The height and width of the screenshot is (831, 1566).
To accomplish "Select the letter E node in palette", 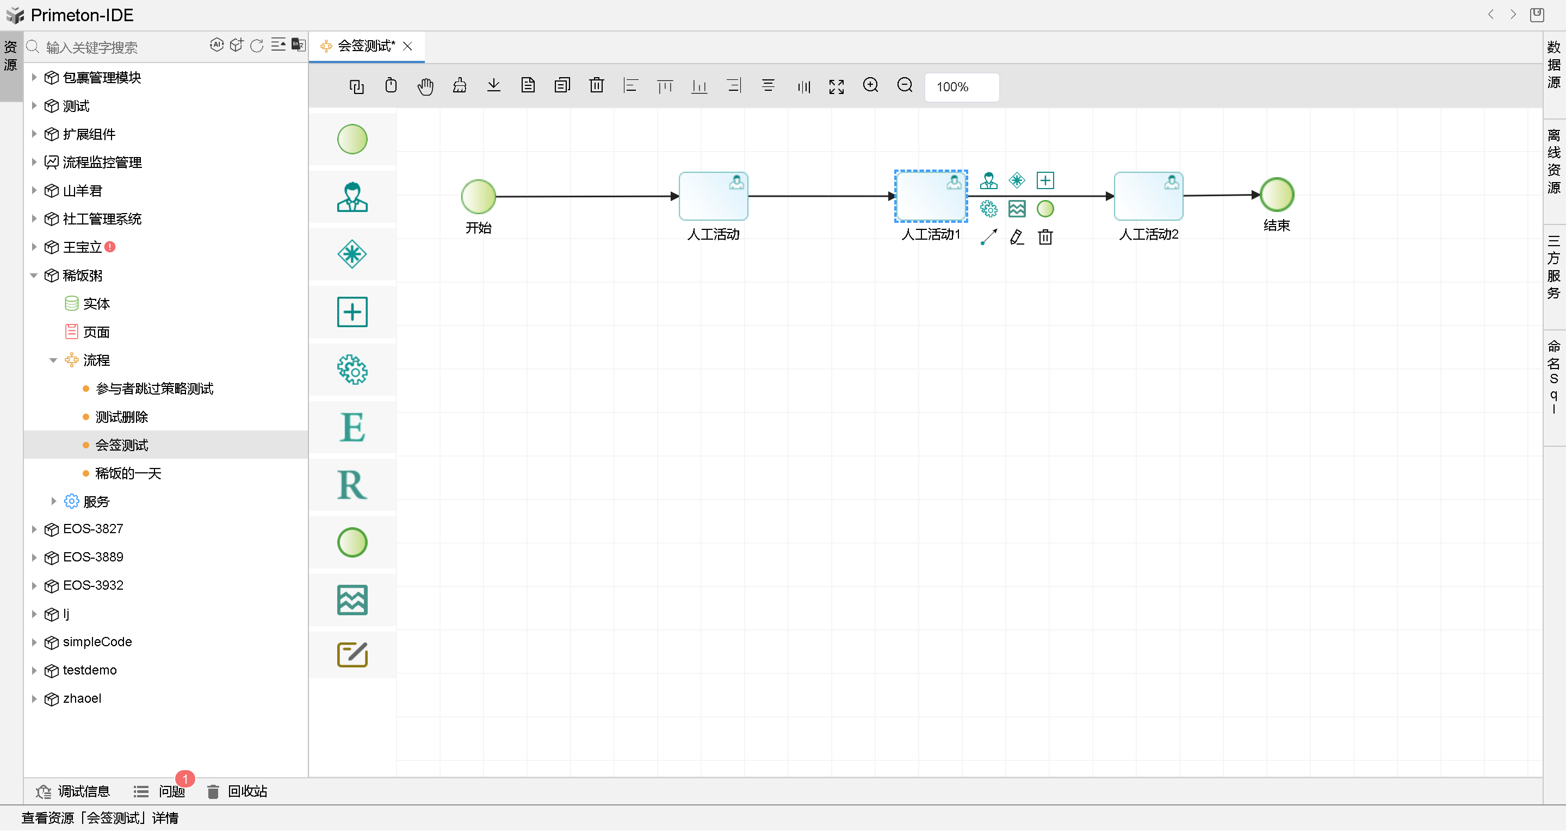I will 352,427.
